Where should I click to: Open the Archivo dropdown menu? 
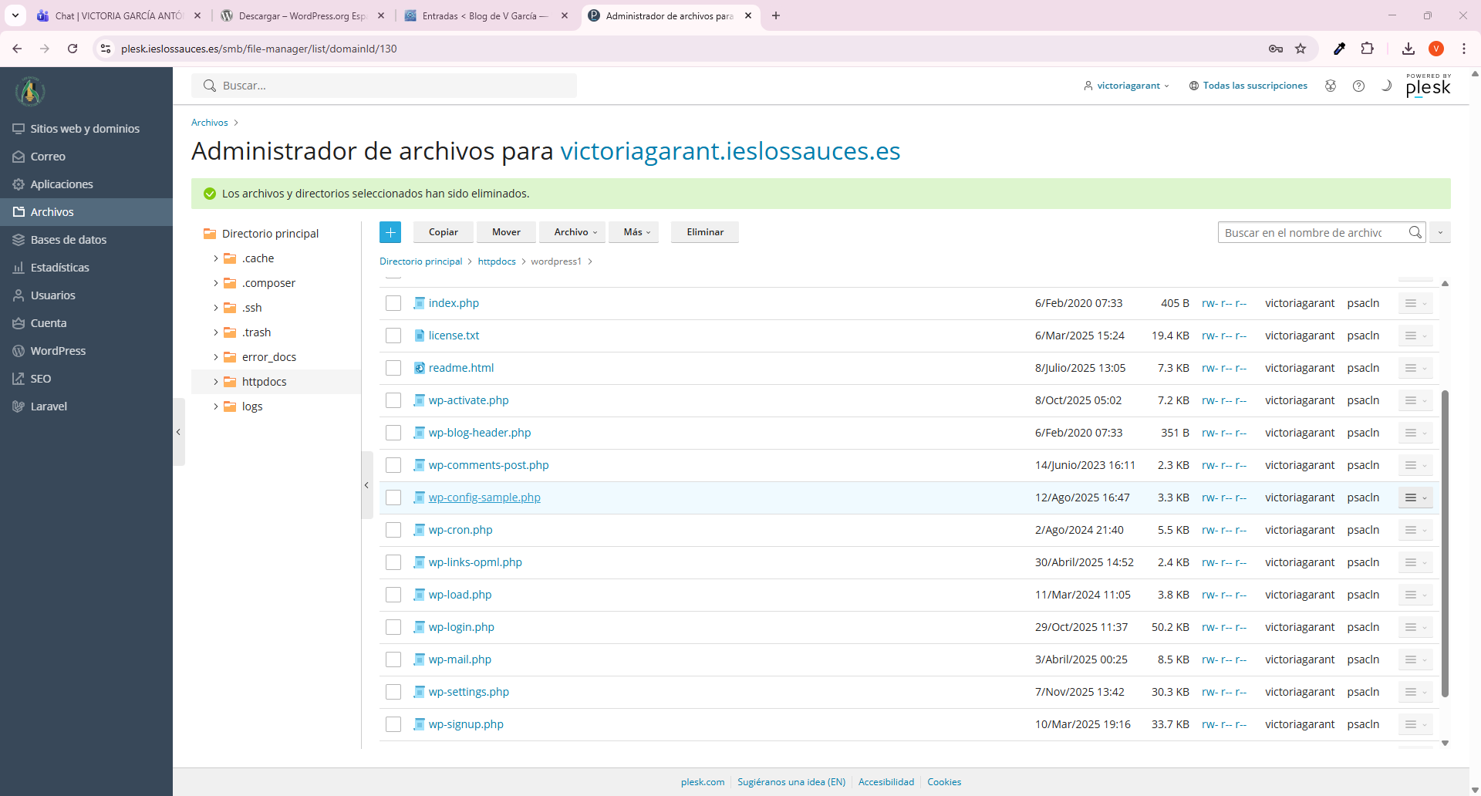click(x=575, y=232)
